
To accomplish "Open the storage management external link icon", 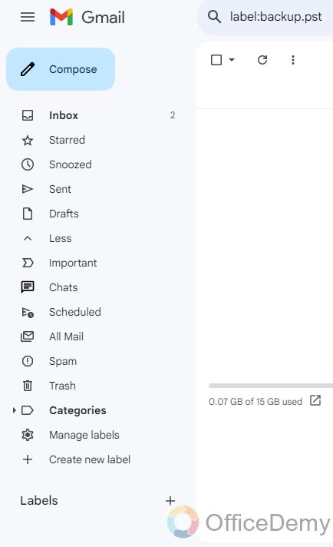I will (x=315, y=400).
